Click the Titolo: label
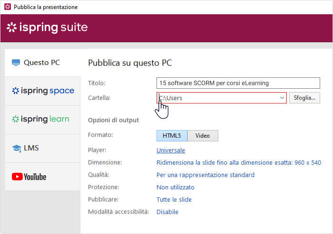This screenshot has height=234, width=333. (x=97, y=83)
